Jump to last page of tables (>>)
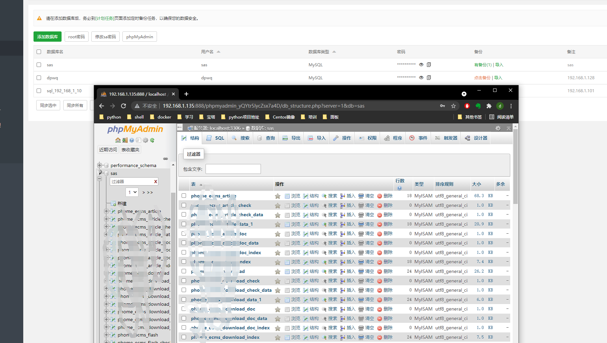Viewport: 607px width, 343px height. click(x=150, y=193)
